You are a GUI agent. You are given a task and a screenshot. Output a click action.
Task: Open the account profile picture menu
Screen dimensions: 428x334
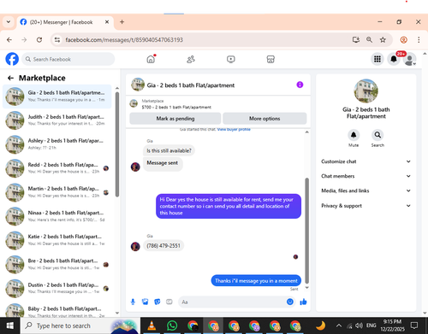410,59
